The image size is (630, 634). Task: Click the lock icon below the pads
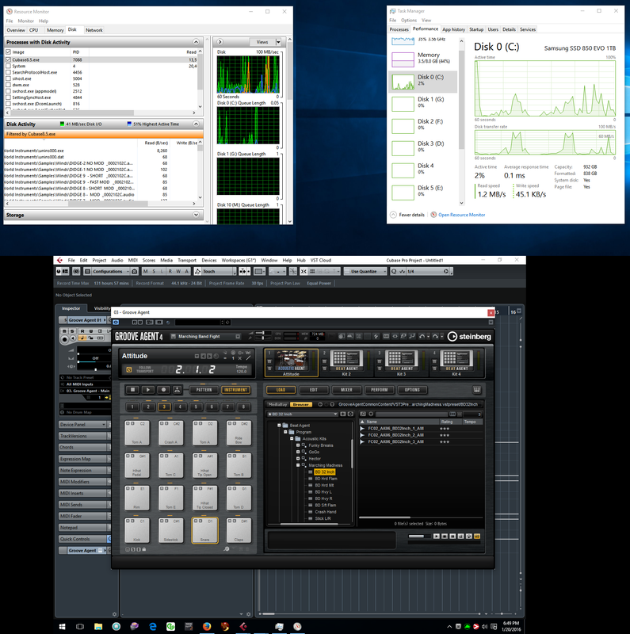pos(144,549)
